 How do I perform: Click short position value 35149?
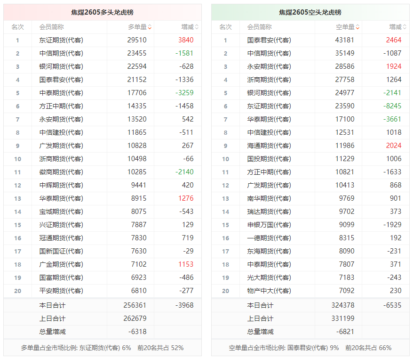[344, 53]
